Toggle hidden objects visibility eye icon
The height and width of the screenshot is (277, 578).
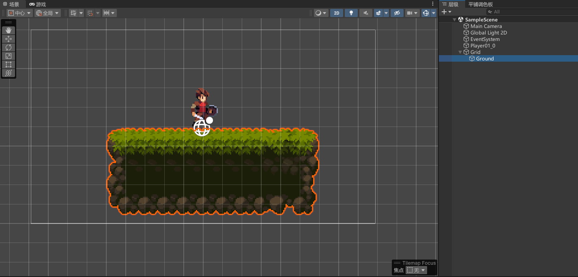[397, 13]
